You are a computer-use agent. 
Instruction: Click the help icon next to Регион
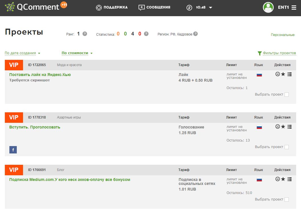(195, 34)
